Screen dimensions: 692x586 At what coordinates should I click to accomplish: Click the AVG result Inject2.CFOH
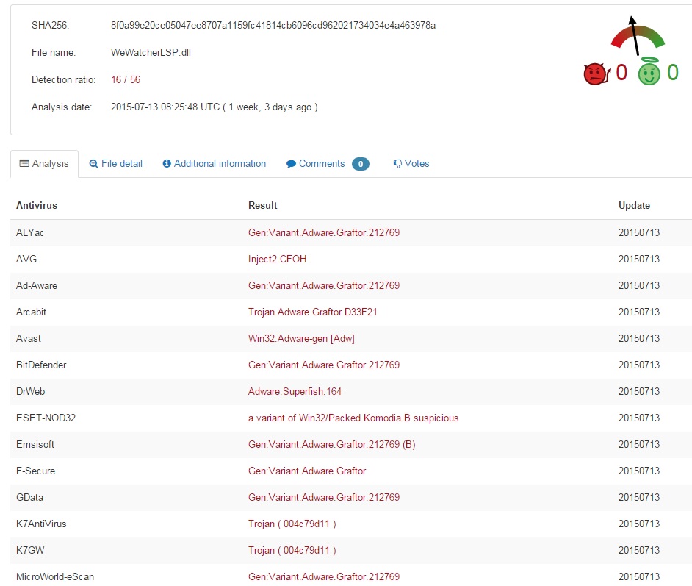[x=277, y=260]
